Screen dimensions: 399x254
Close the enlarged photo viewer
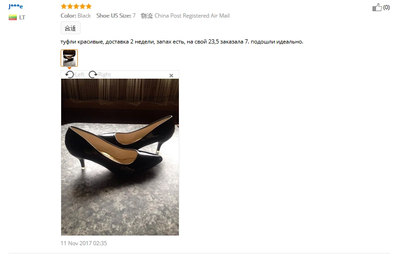point(171,75)
